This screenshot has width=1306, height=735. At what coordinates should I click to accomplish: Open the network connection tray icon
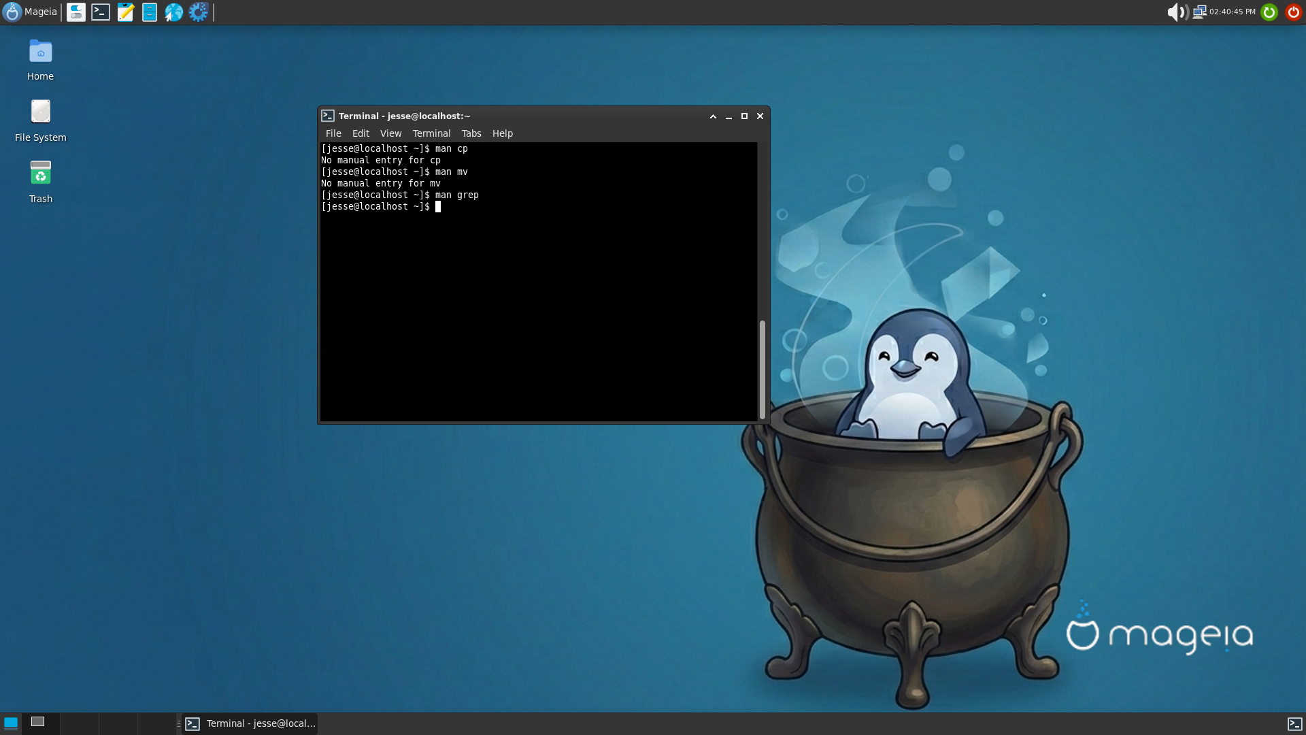click(x=1199, y=12)
